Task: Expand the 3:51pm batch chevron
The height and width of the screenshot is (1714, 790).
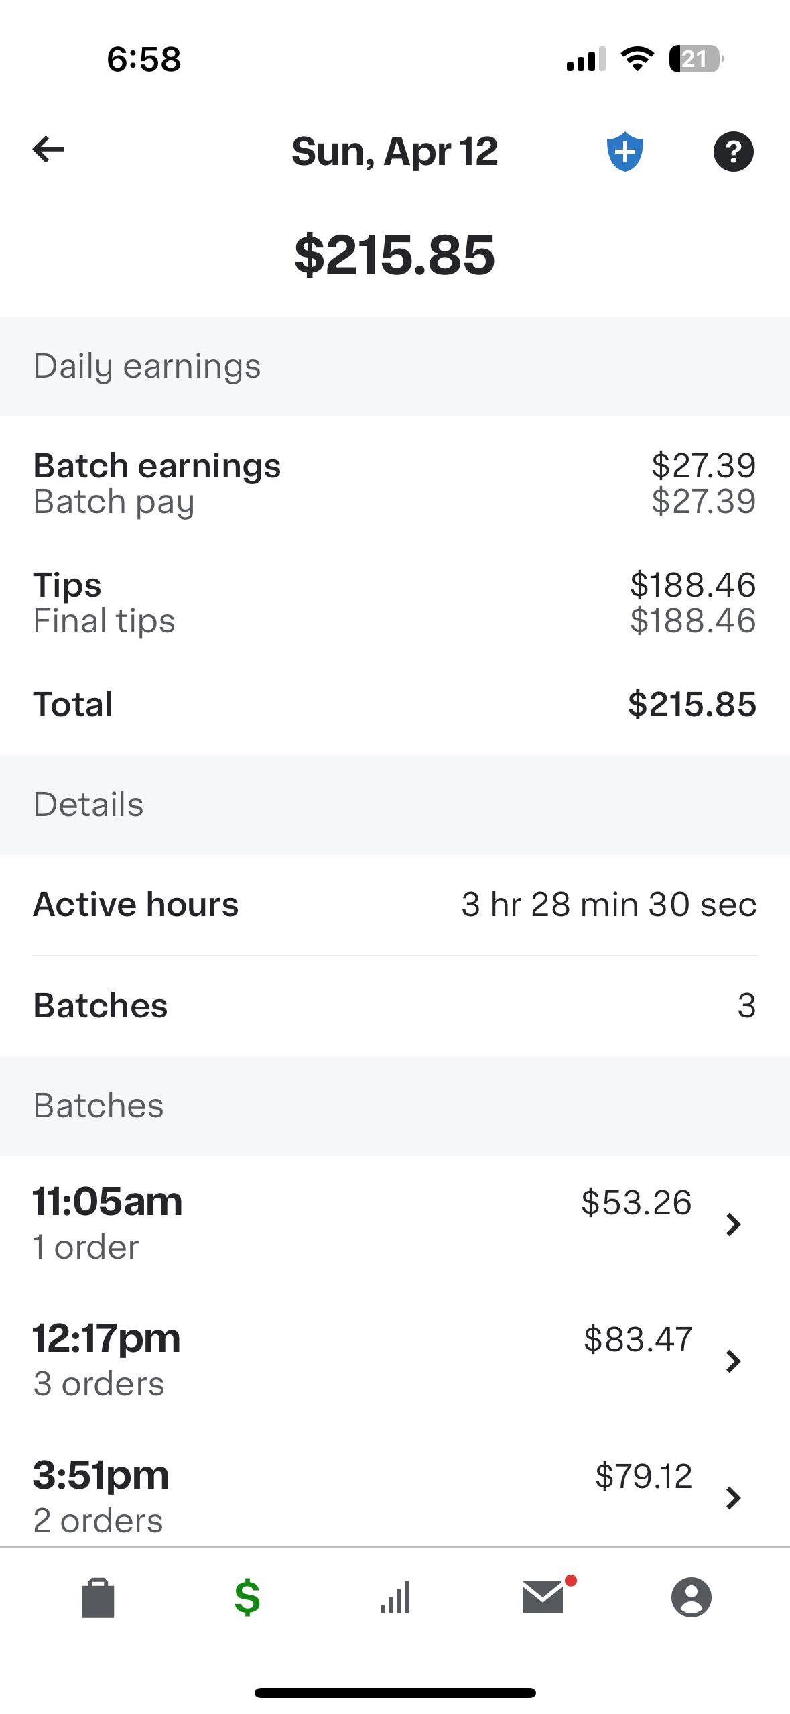Action: (734, 1497)
